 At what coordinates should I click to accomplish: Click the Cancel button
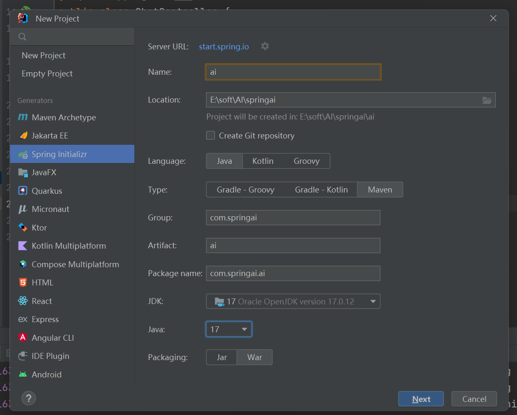(x=474, y=399)
